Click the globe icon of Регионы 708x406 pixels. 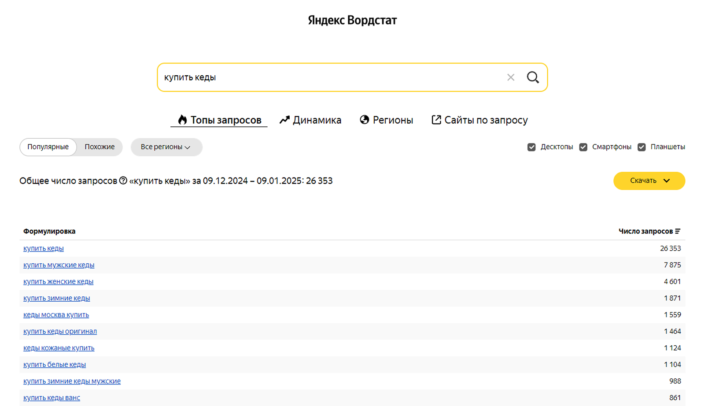[364, 120]
